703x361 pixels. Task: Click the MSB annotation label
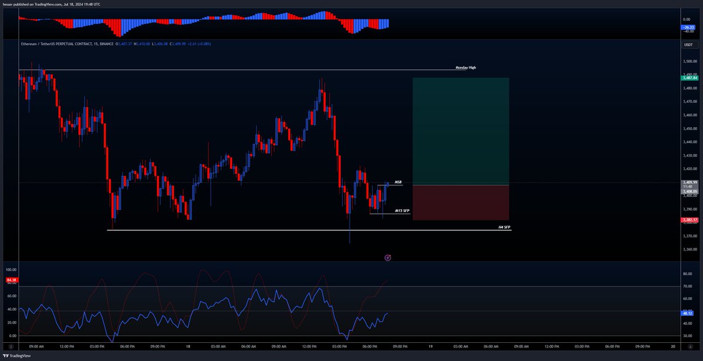[x=398, y=182]
